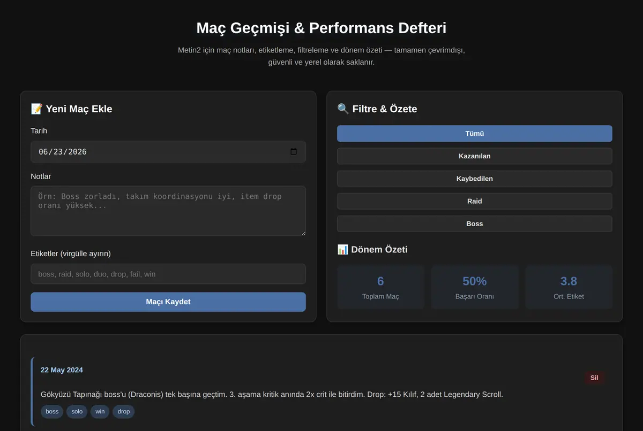Show only Raid matches
Image resolution: width=643 pixels, height=431 pixels.
tap(475, 201)
